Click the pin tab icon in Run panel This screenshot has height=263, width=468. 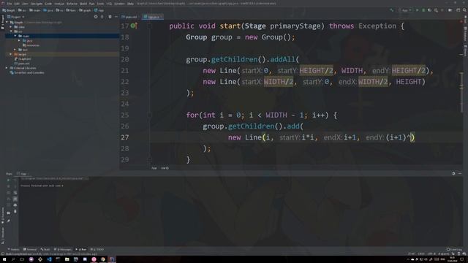8,221
